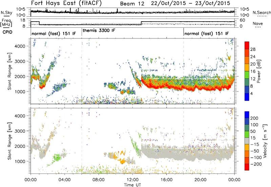
Task: Click the 'Power [dB]' color bar label
Action: point(258,72)
